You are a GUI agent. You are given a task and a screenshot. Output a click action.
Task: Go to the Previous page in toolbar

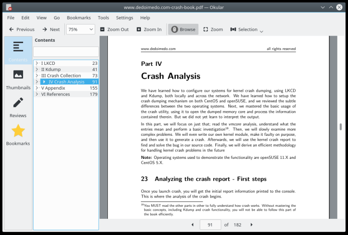(x=21, y=29)
